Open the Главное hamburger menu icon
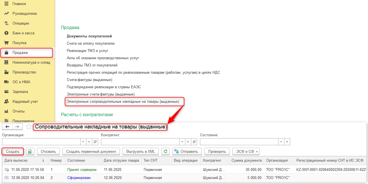Screen dimensions: 368x184 7,4
